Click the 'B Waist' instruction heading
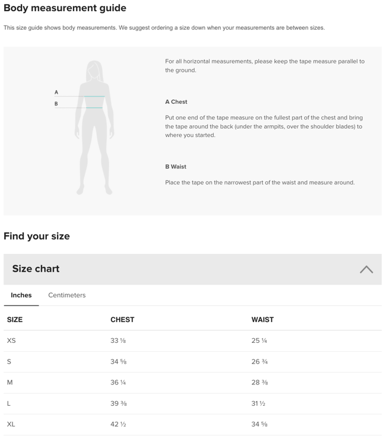The width and height of the screenshot is (386, 436). pyautogui.click(x=176, y=167)
